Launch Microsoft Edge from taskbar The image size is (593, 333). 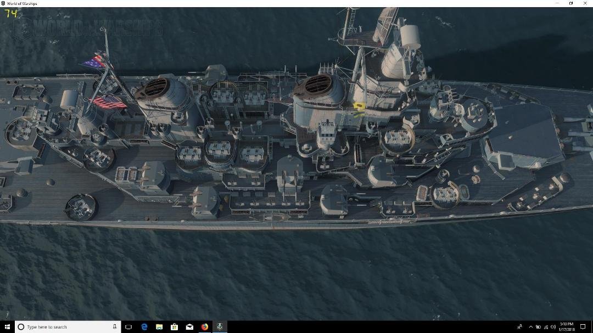coord(144,327)
